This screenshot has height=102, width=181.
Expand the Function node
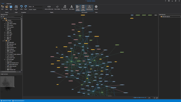click(5, 25)
